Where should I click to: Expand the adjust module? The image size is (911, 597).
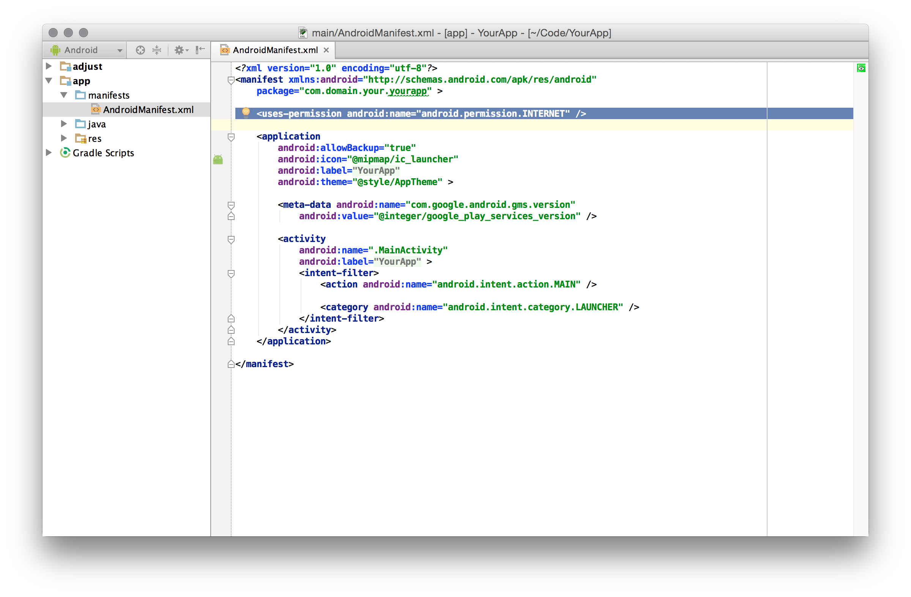tap(49, 66)
